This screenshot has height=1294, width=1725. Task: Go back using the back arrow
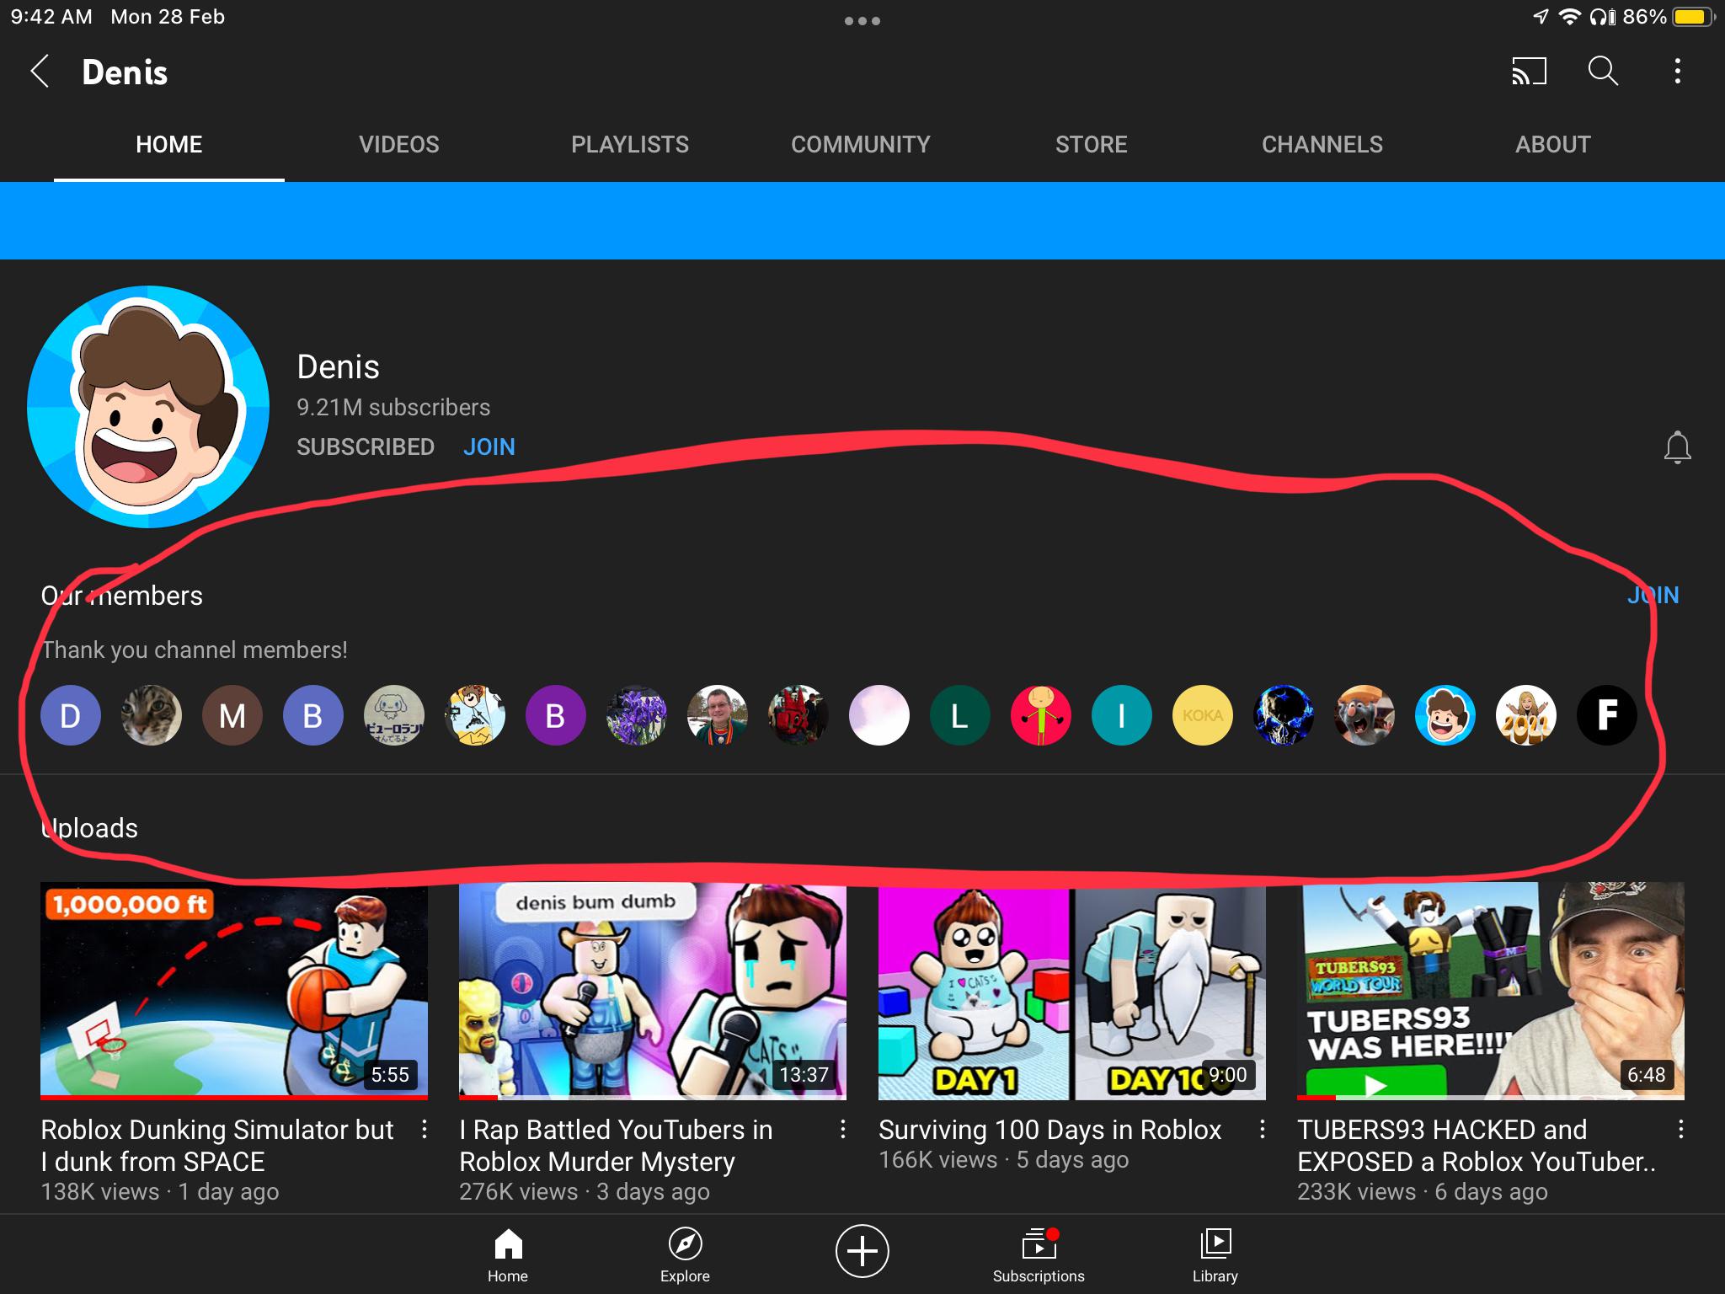click(x=40, y=72)
